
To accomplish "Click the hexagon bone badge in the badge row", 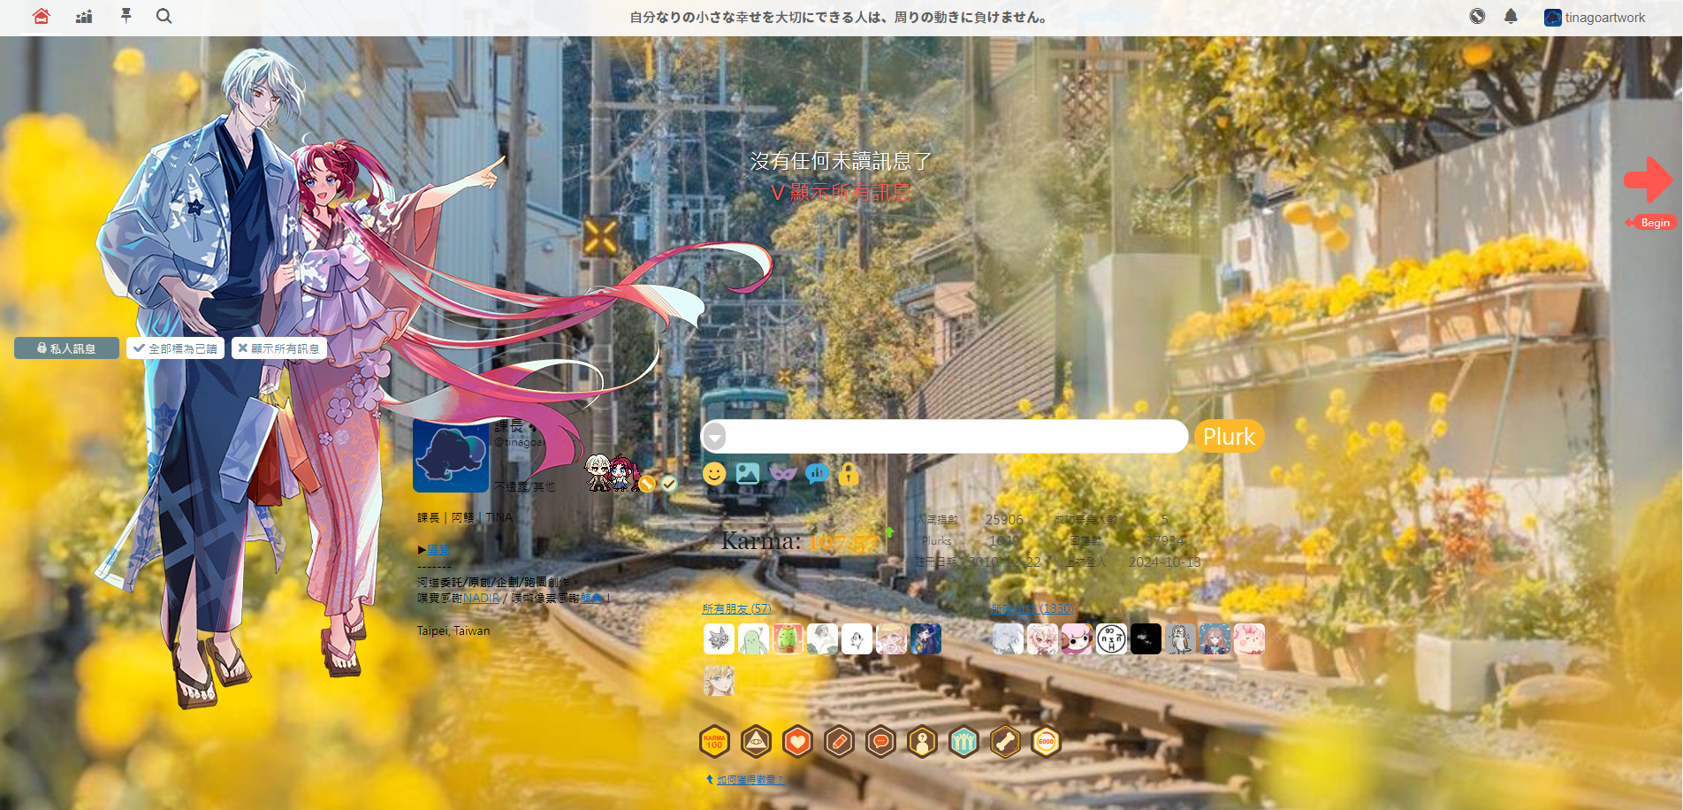I will tap(1005, 742).
